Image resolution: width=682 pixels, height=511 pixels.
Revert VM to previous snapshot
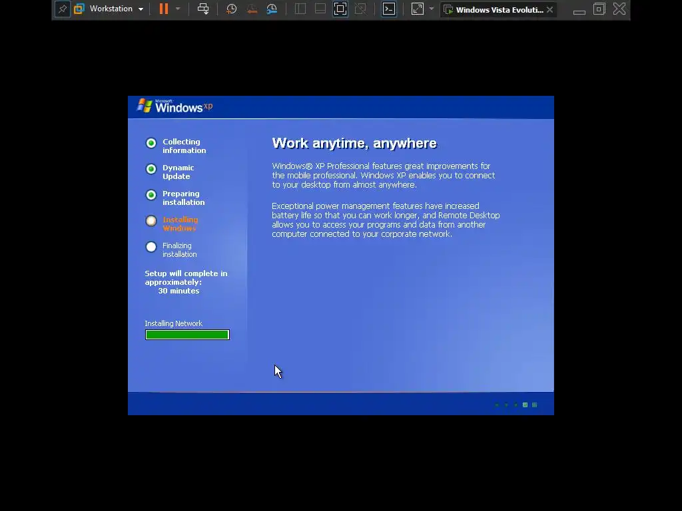[251, 9]
